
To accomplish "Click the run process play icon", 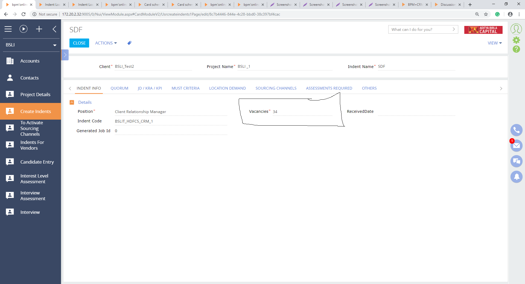I will (24, 29).
